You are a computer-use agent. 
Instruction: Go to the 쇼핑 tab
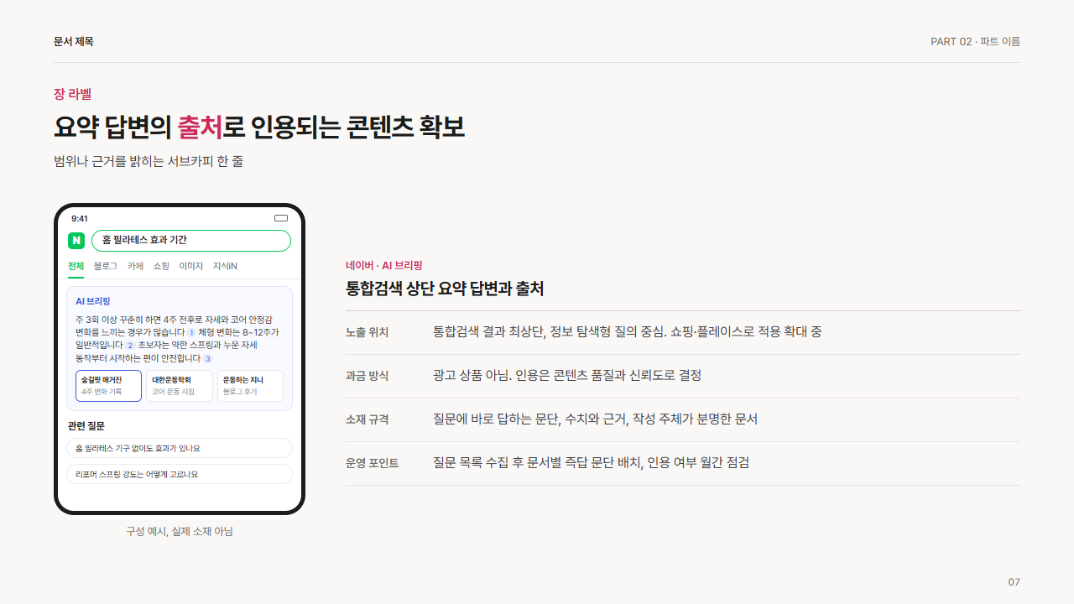pos(161,266)
